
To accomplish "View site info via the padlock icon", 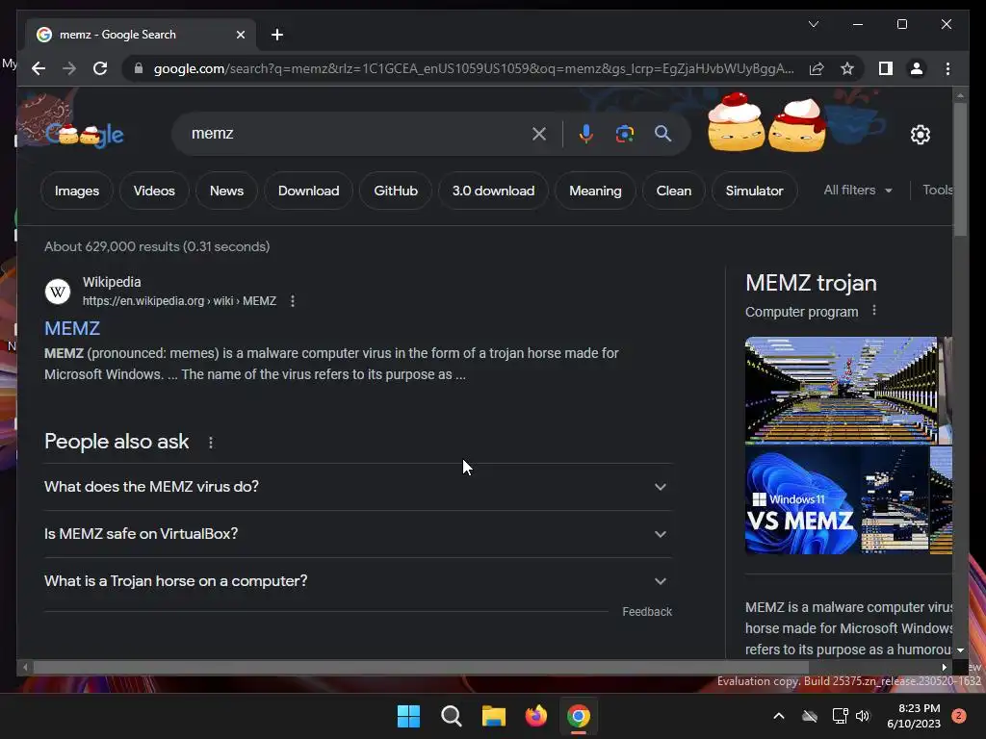I will pyautogui.click(x=139, y=68).
